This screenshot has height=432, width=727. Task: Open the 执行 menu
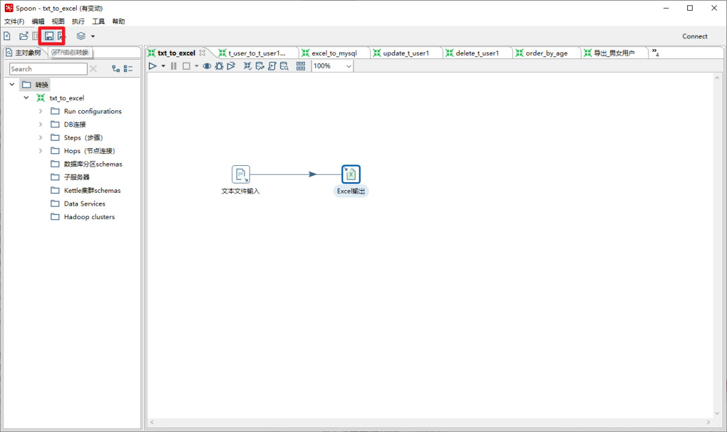point(78,21)
